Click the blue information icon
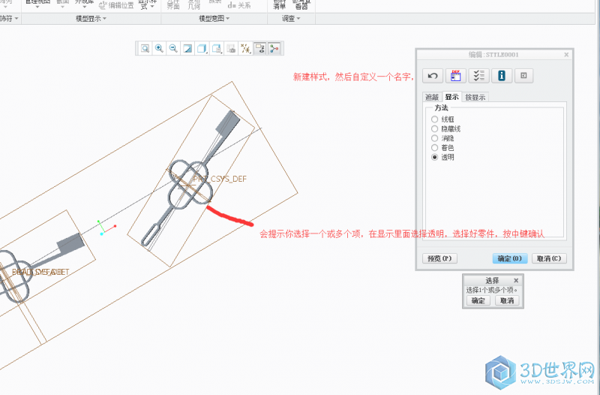 tap(502, 76)
